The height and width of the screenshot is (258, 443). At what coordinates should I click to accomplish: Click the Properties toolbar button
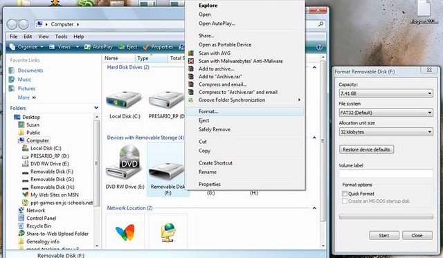(x=159, y=47)
